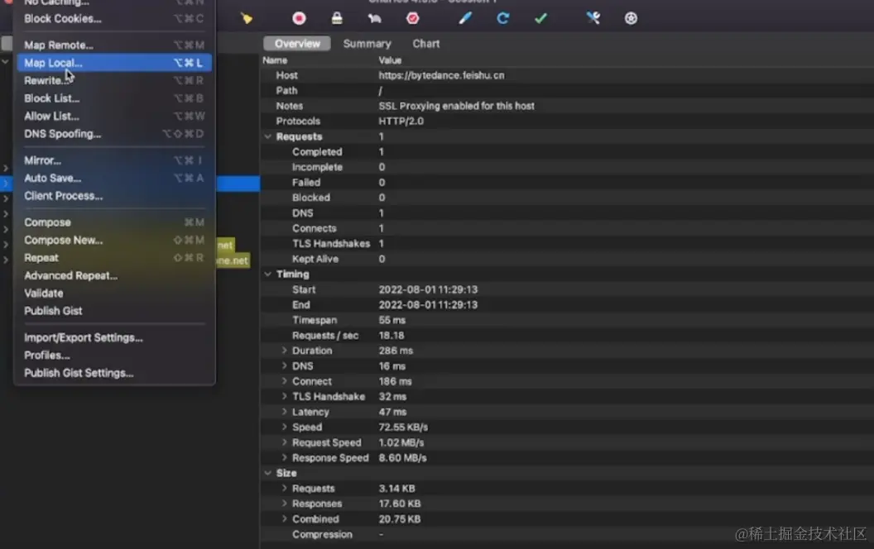Select the Compression row
Image resolution: width=874 pixels, height=549 pixels.
coord(567,534)
